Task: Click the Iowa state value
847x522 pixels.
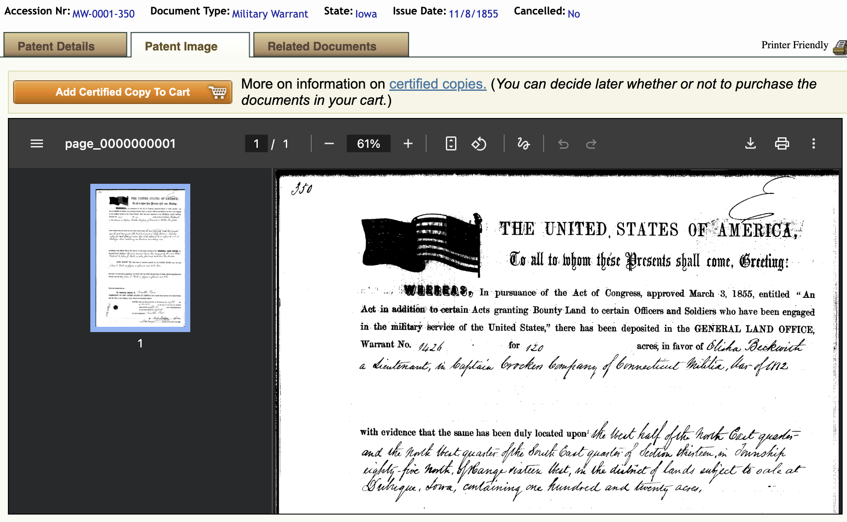Action: (366, 14)
